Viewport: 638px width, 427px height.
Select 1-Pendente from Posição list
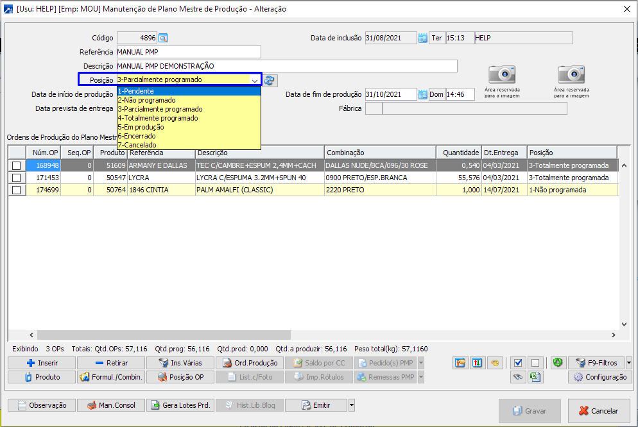pyautogui.click(x=189, y=91)
